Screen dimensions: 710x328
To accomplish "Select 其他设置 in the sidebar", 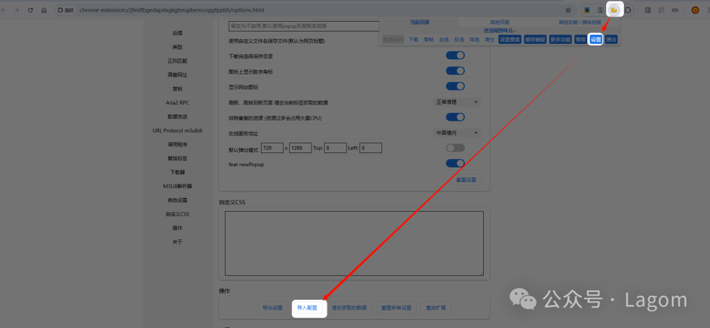I will [177, 200].
